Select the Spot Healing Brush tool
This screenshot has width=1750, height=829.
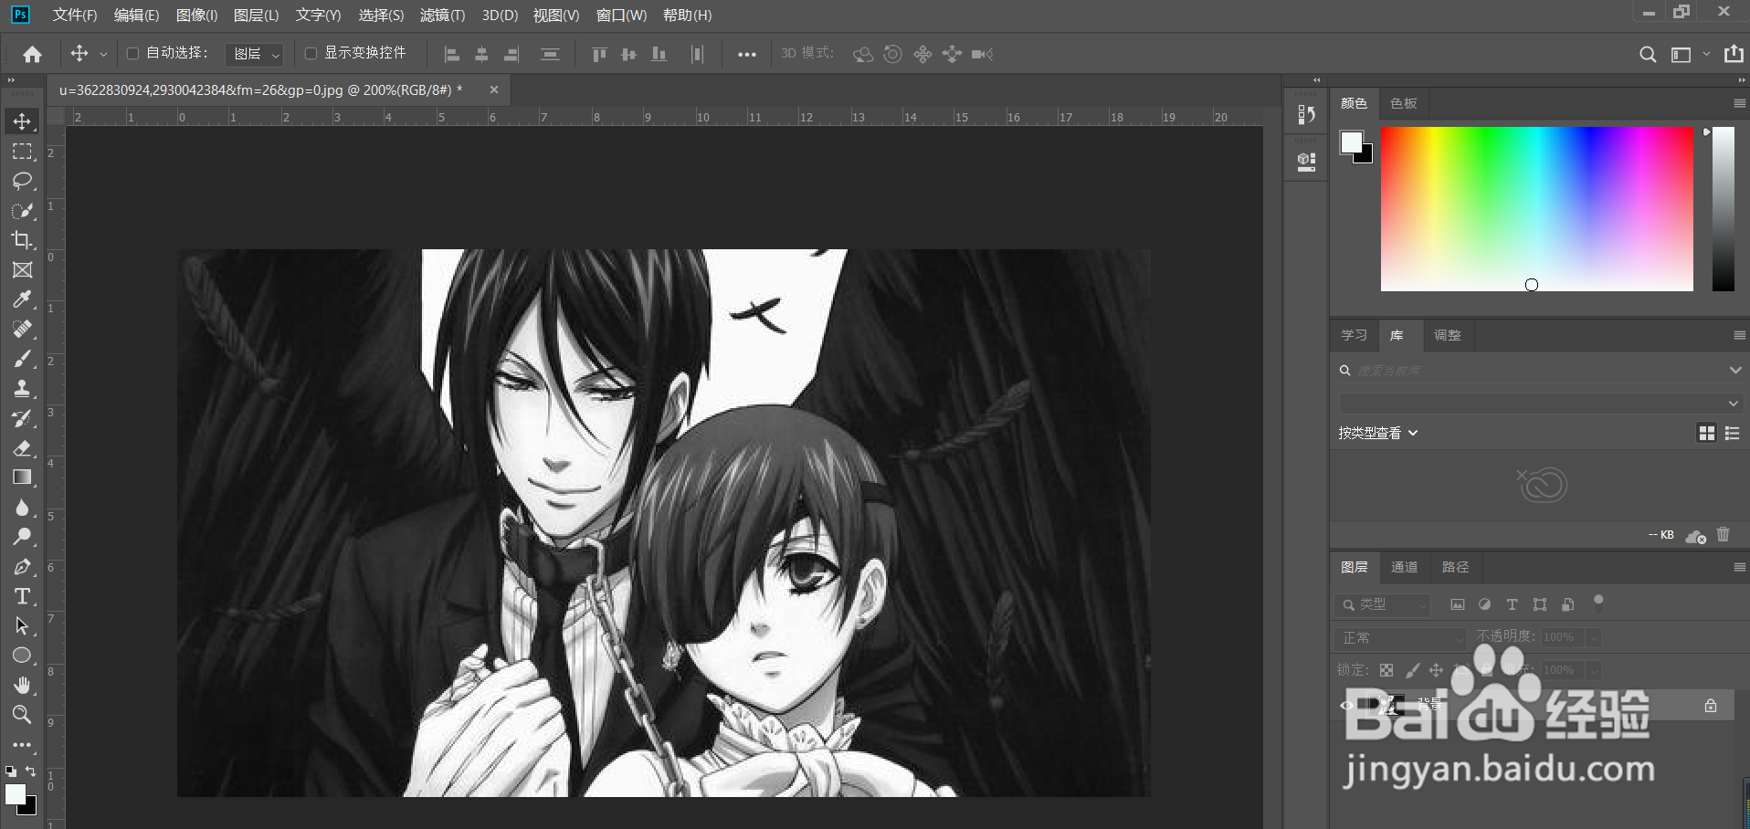click(x=22, y=330)
